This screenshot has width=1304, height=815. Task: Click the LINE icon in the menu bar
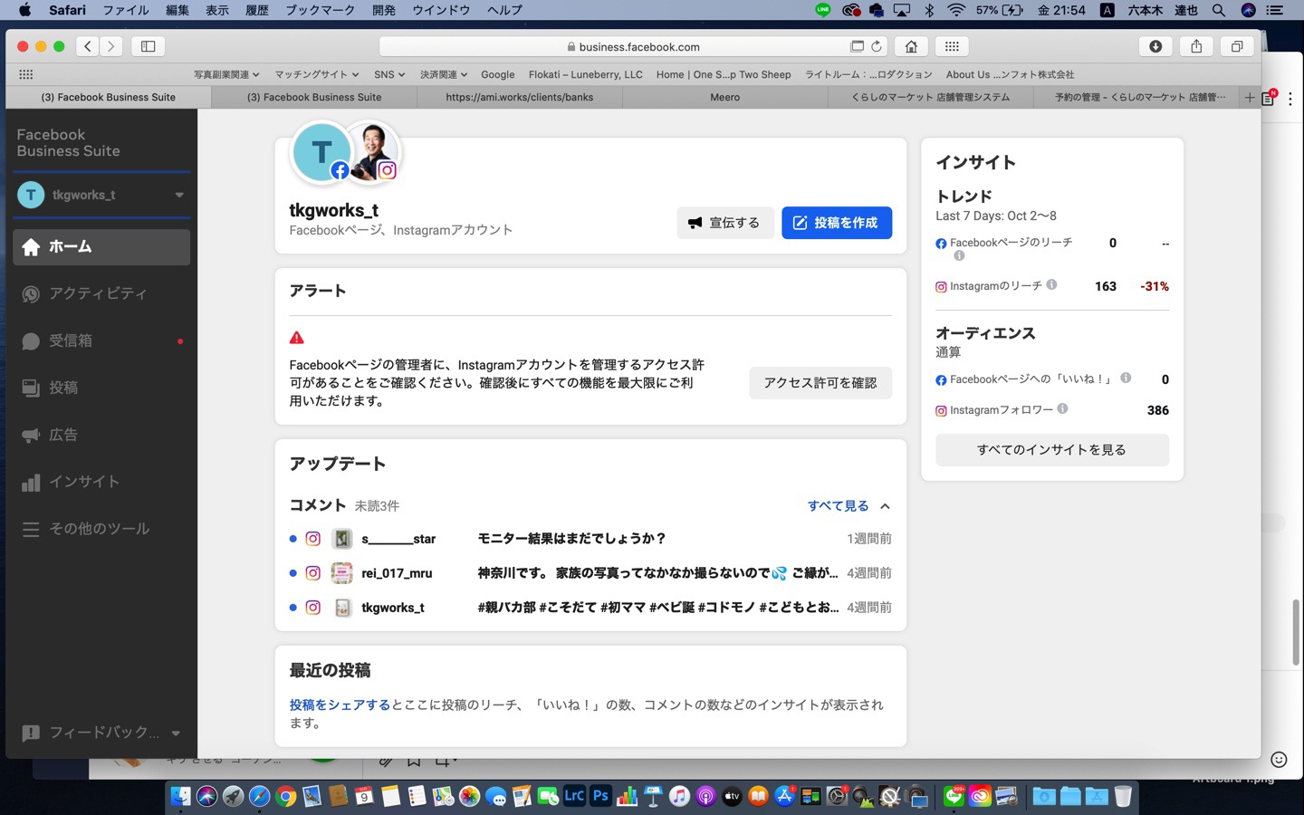point(822,10)
